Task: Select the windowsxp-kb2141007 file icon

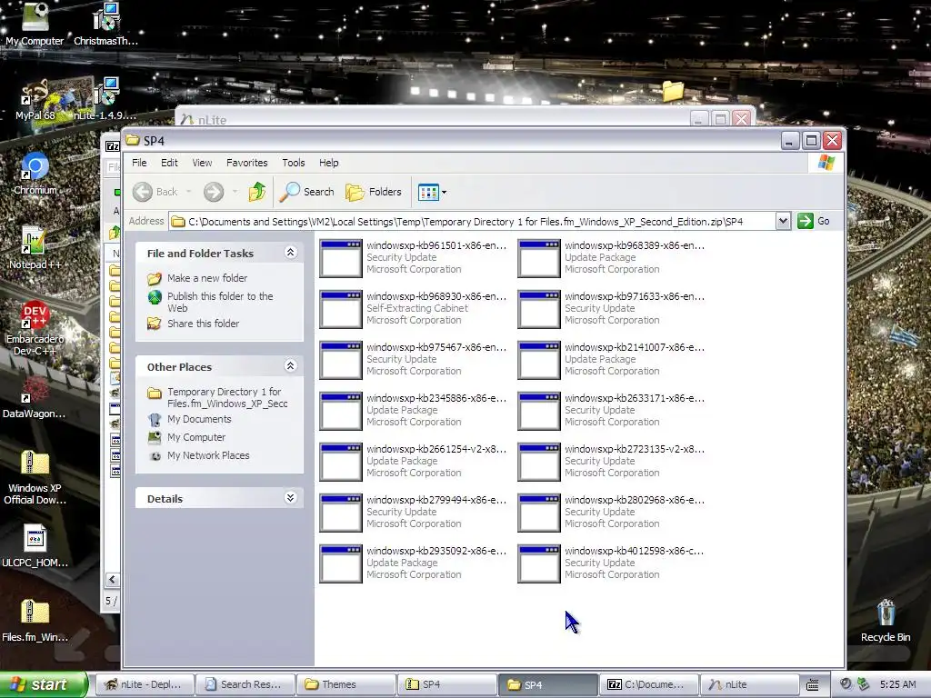Action: click(x=539, y=360)
